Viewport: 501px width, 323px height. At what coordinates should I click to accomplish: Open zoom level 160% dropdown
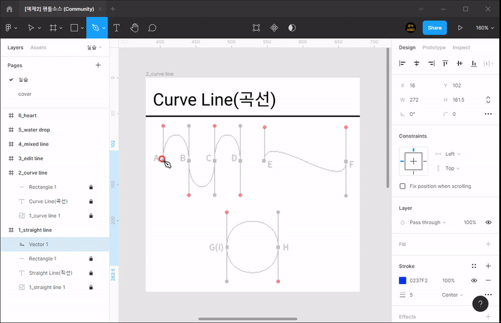click(485, 28)
